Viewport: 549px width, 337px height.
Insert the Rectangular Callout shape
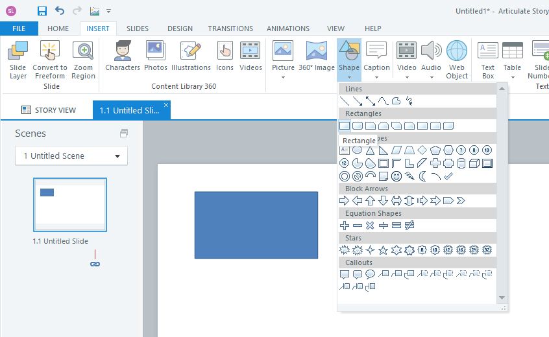(345, 274)
